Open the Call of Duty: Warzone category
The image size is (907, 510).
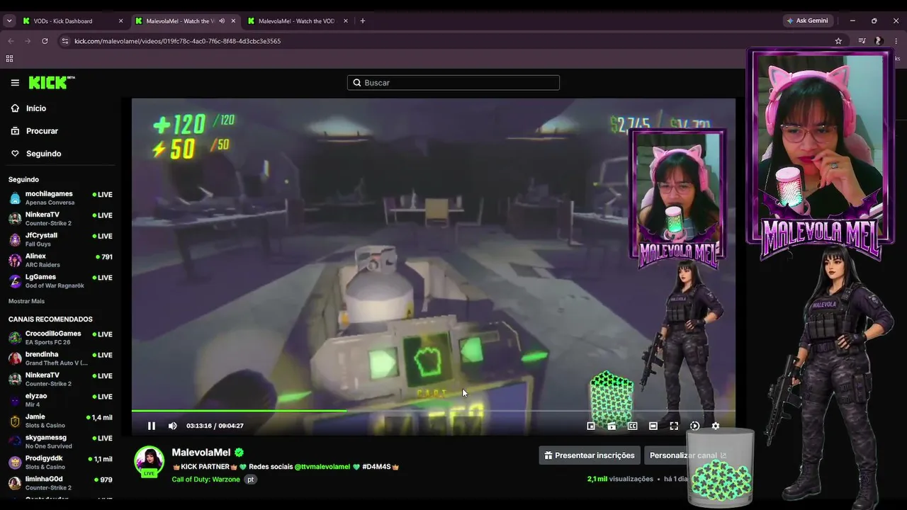pyautogui.click(x=206, y=480)
